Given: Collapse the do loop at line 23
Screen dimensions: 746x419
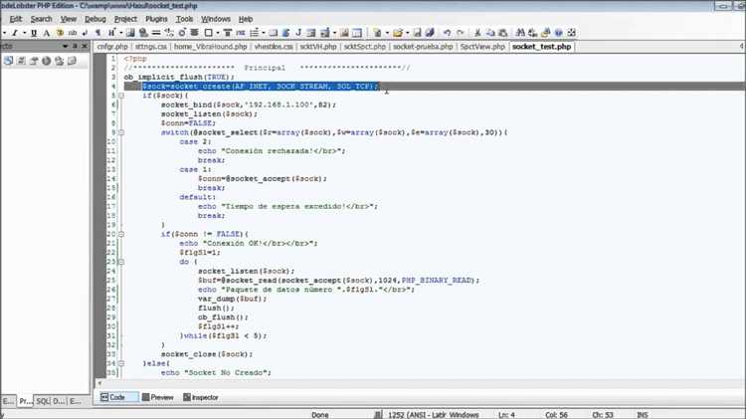Looking at the screenshot, I should (x=121, y=262).
